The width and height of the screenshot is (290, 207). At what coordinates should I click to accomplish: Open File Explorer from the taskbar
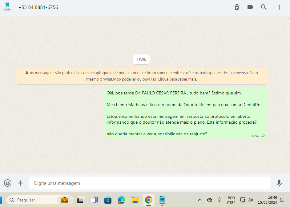pos(135,200)
